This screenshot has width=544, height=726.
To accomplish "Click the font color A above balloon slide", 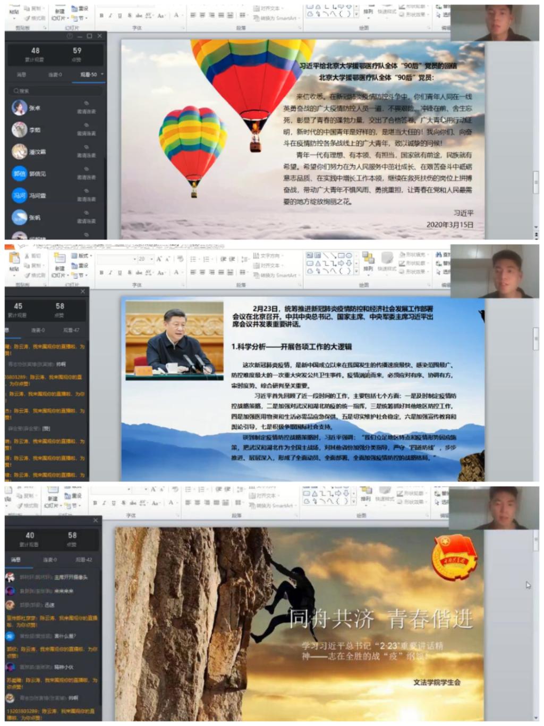I will (x=176, y=16).
